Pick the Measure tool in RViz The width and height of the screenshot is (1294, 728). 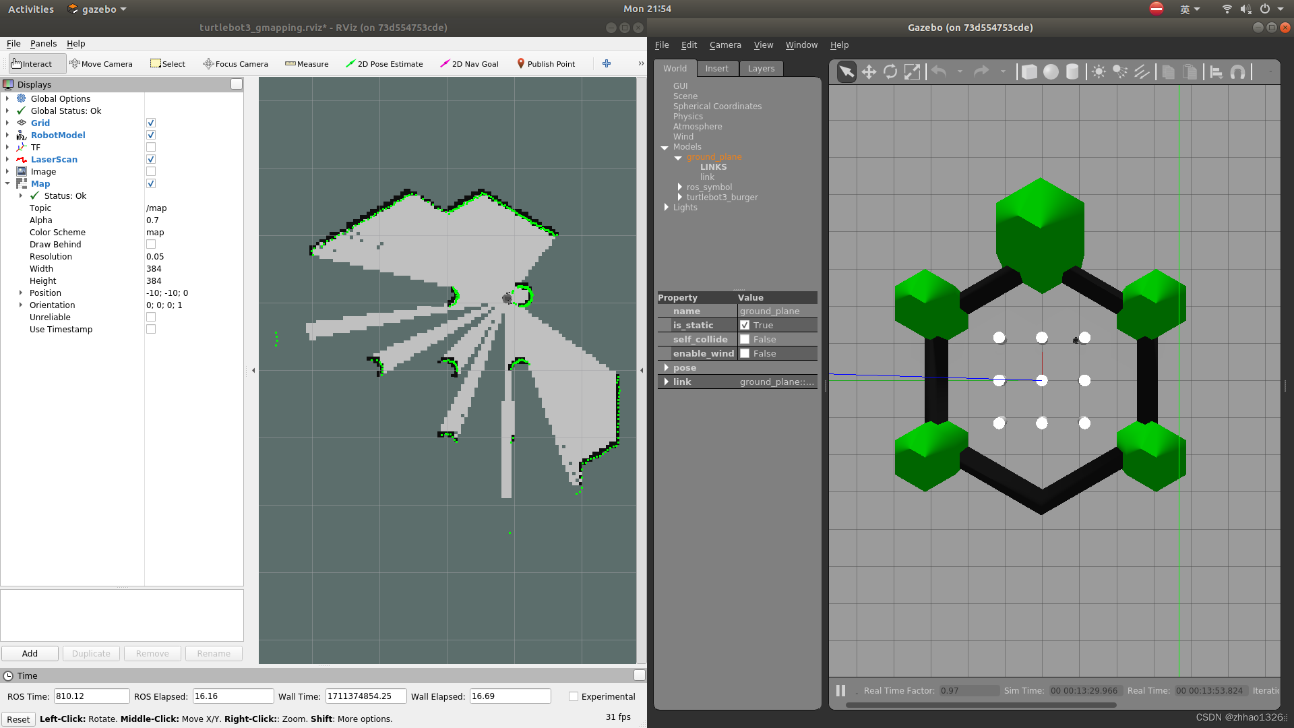click(307, 64)
